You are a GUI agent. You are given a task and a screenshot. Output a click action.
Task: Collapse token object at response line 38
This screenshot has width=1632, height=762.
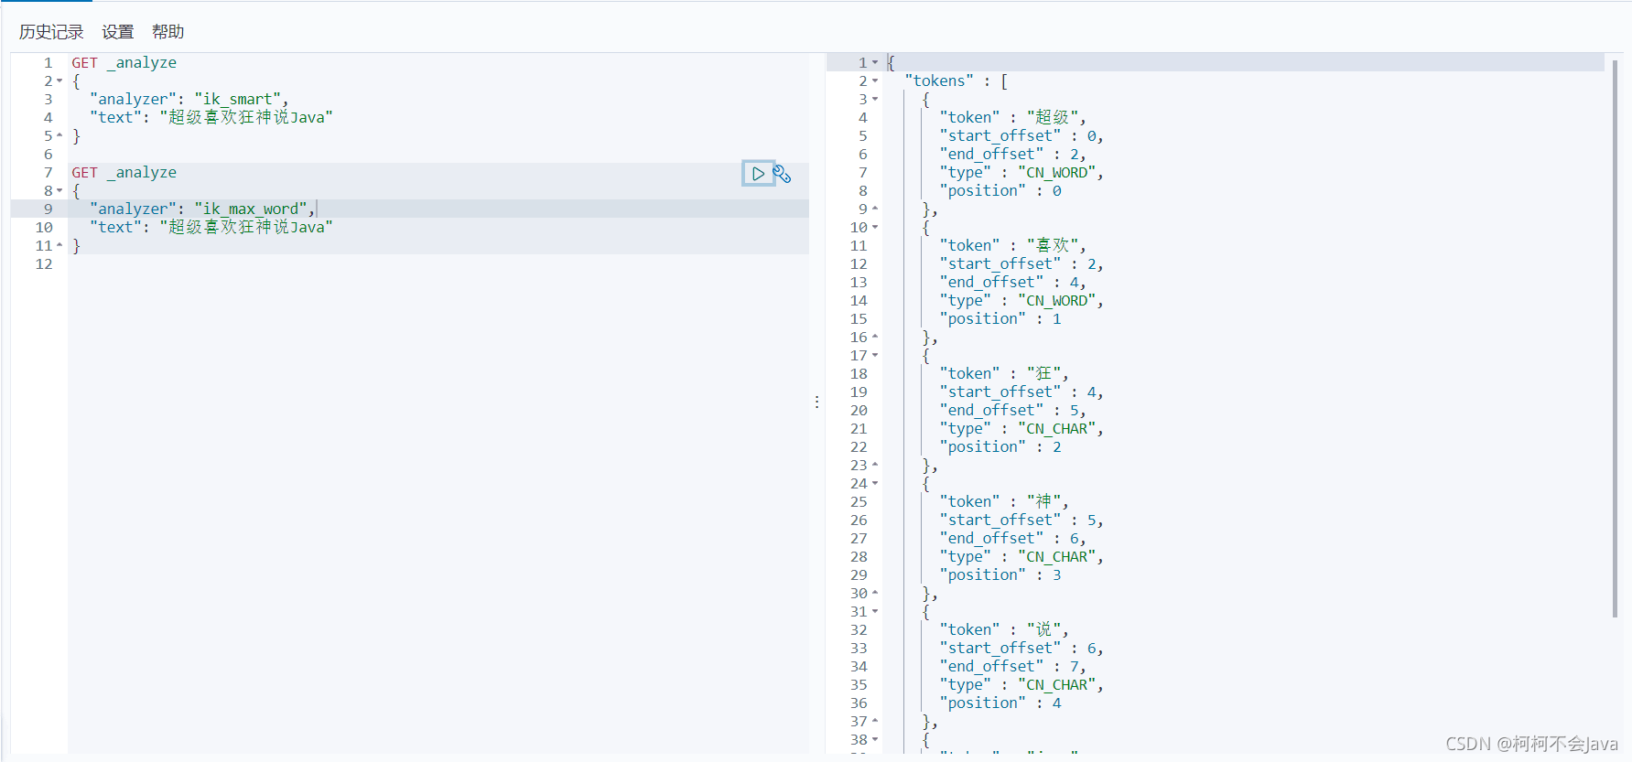coord(875,740)
